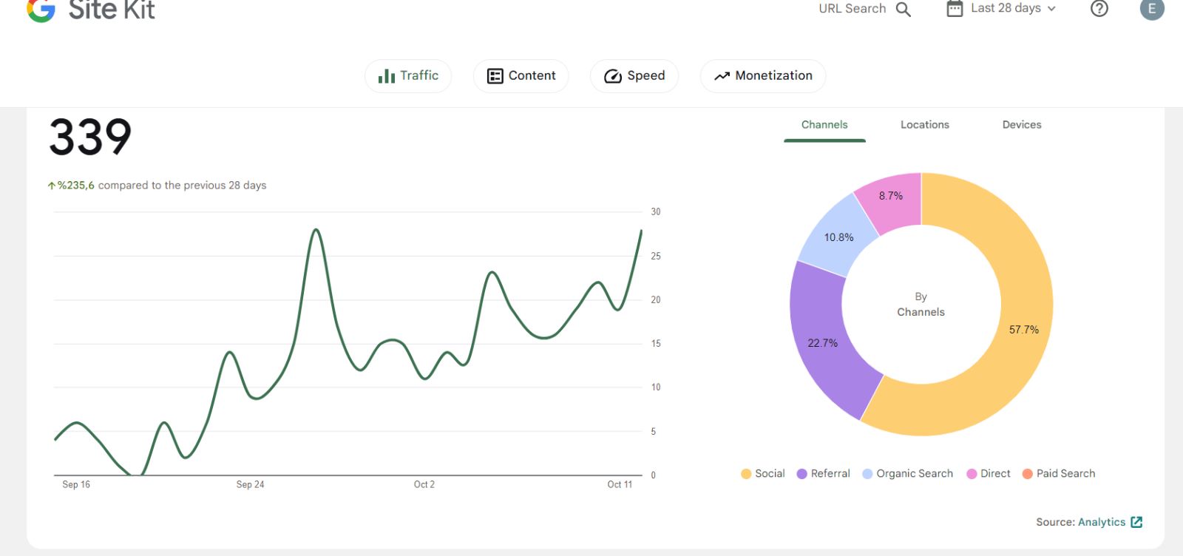1183x556 pixels.
Task: Open the help question mark icon
Action: [1099, 8]
